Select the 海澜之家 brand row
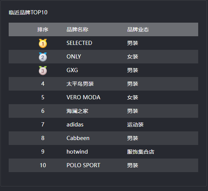Screen dimensions: 208x191 [x=103, y=111]
